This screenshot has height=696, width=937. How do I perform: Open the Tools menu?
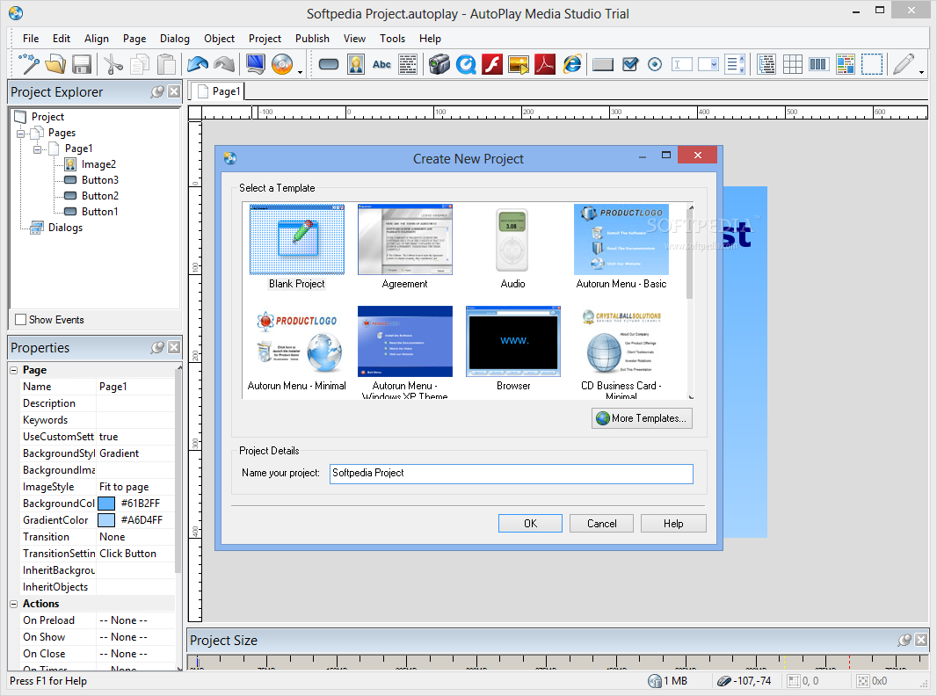click(392, 39)
